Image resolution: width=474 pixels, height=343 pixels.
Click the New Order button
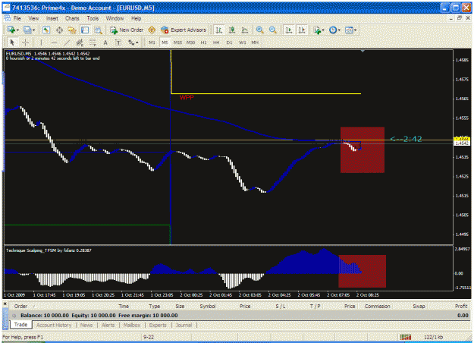point(127,30)
